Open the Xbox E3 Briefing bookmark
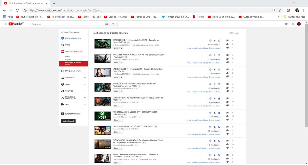 tap(221, 17)
